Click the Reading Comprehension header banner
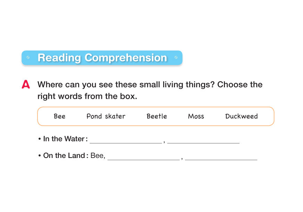Viewport: 303px width, 212px height. coord(102,58)
